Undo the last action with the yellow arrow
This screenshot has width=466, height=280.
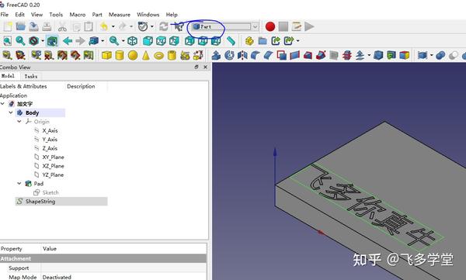(104, 26)
